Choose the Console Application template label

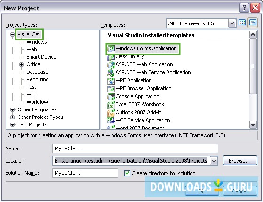(137, 96)
